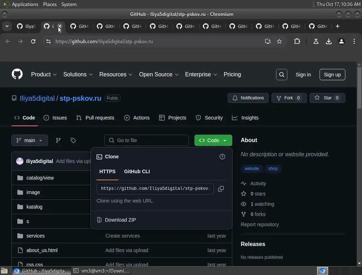This screenshot has height=275, width=362.
Task: Expand the Product menu
Action: point(43,74)
